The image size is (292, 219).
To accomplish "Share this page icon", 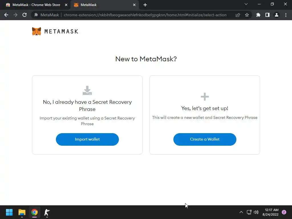I will [x=238, y=15].
